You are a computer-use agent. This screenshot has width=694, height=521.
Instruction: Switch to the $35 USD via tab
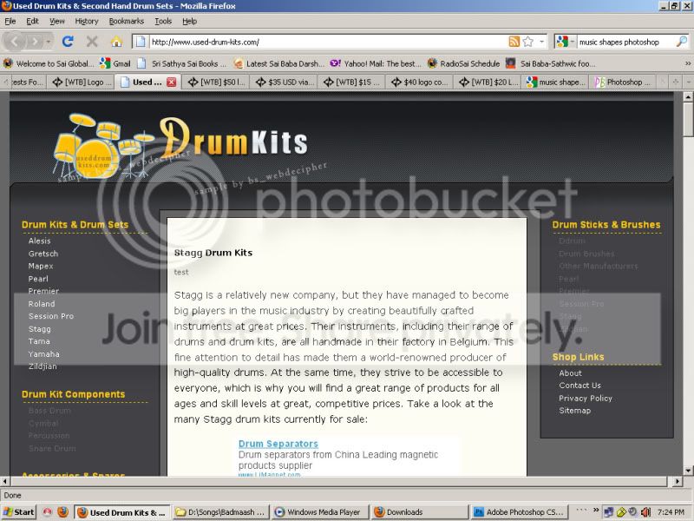coord(285,82)
